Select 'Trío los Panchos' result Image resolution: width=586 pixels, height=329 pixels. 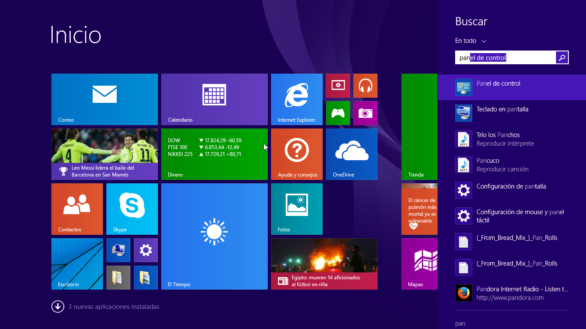point(512,139)
